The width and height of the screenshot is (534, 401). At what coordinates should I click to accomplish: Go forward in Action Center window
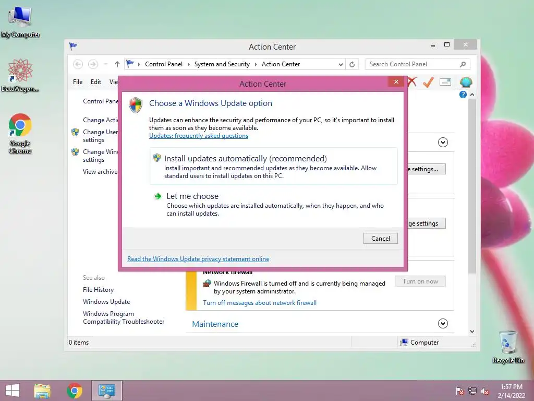pyautogui.click(x=93, y=64)
